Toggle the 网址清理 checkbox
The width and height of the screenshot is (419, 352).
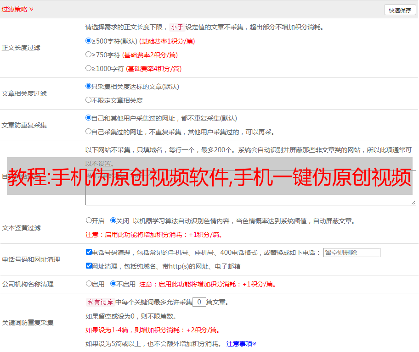point(89,266)
